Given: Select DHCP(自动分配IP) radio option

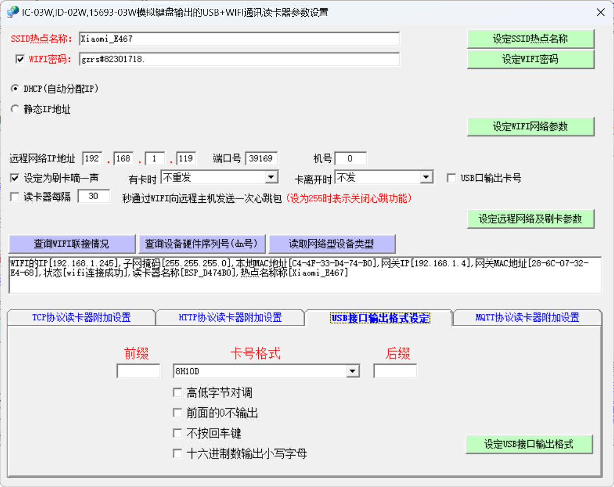Looking at the screenshot, I should point(15,89).
